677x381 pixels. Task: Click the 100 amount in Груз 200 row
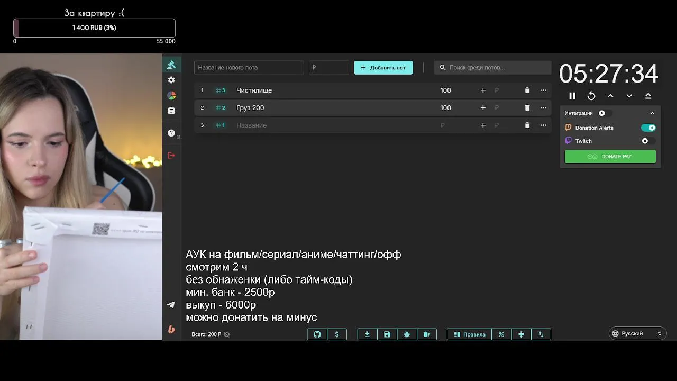[445, 108]
